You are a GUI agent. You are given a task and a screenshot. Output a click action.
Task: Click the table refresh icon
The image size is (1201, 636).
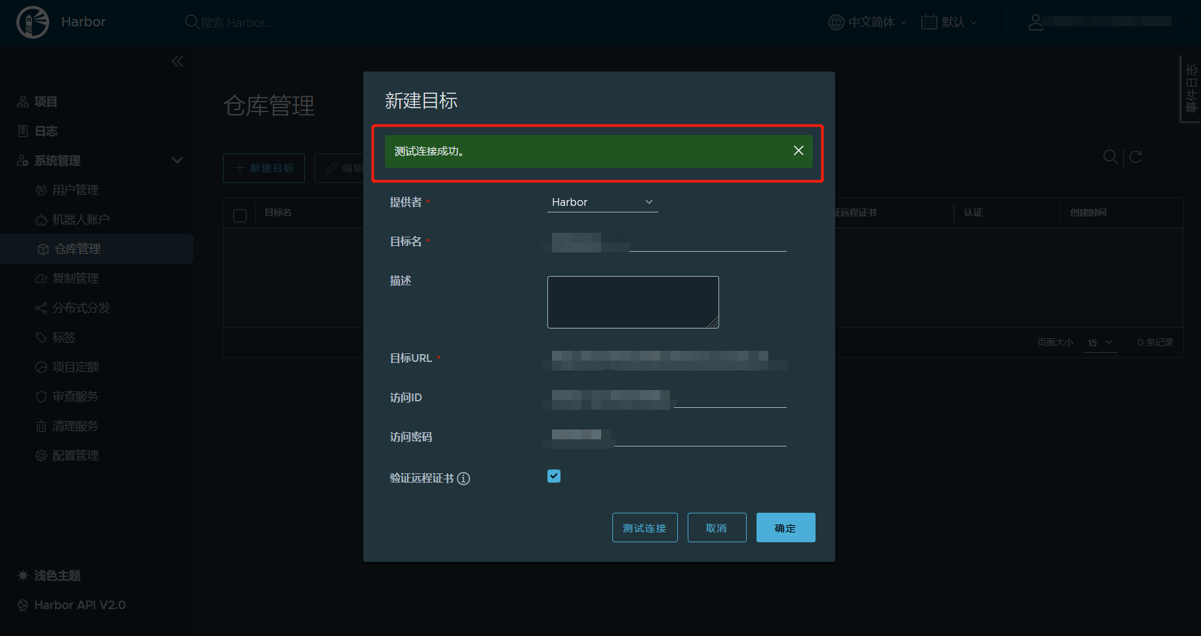coord(1136,156)
